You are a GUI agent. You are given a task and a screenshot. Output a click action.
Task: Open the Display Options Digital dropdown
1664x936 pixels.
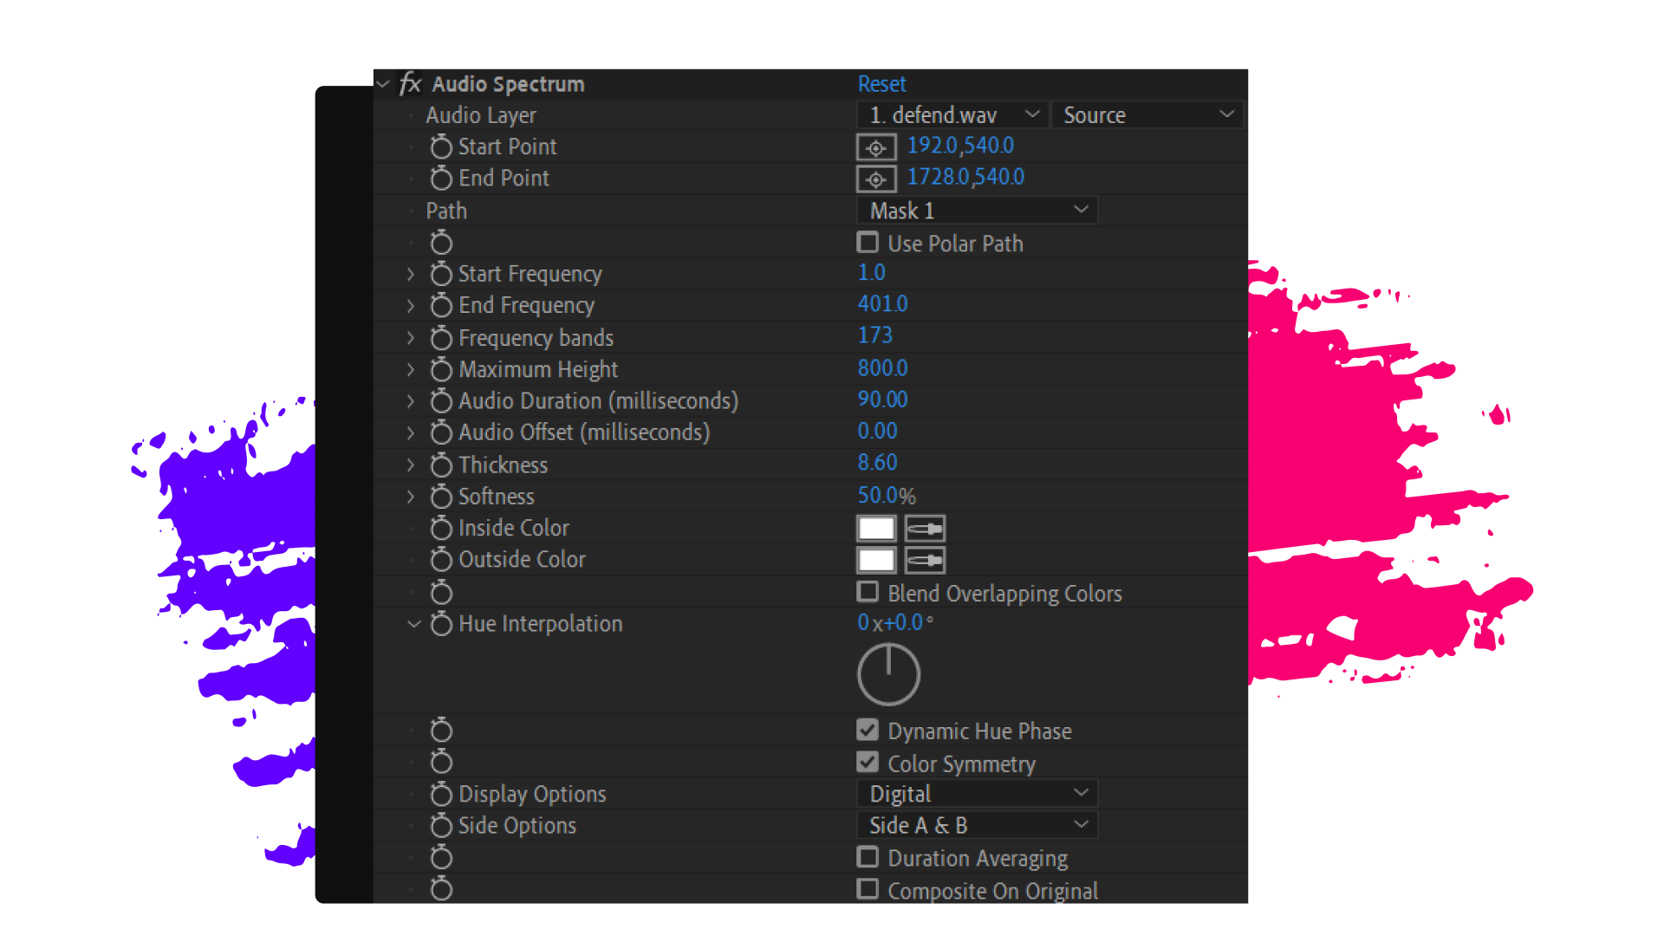977,794
